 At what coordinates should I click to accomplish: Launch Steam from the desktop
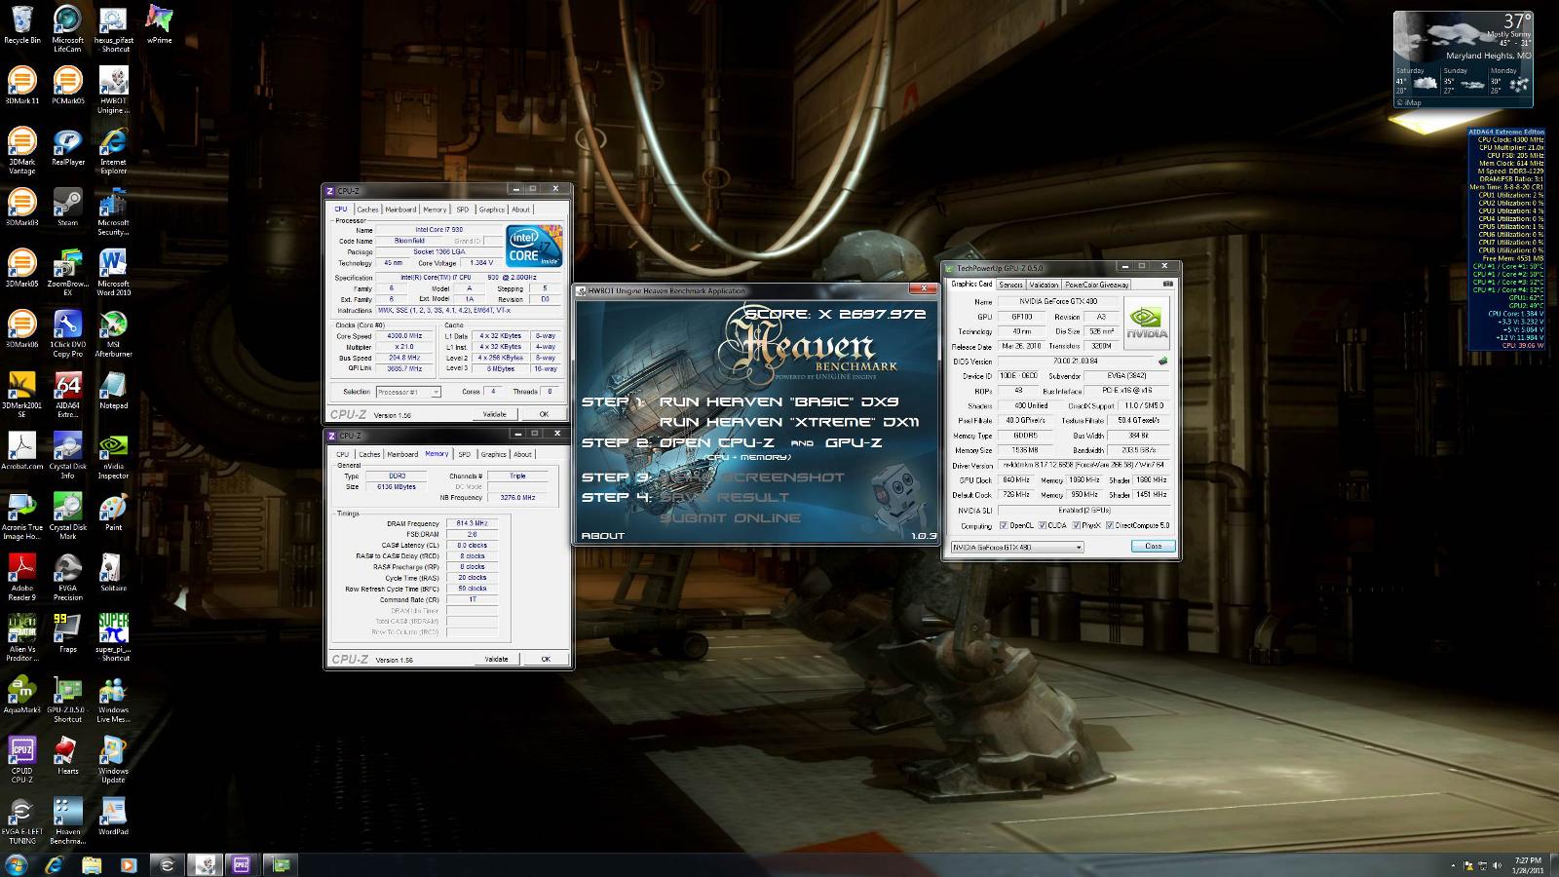pyautogui.click(x=67, y=207)
